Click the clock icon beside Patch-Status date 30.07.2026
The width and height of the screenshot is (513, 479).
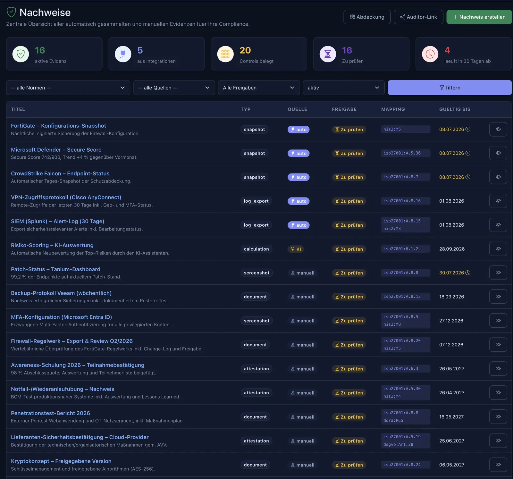pos(468,273)
